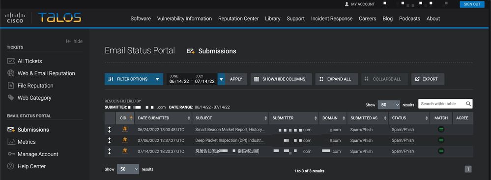
Task: Sort by Submitted As column
Action: pyautogui.click(x=368, y=118)
